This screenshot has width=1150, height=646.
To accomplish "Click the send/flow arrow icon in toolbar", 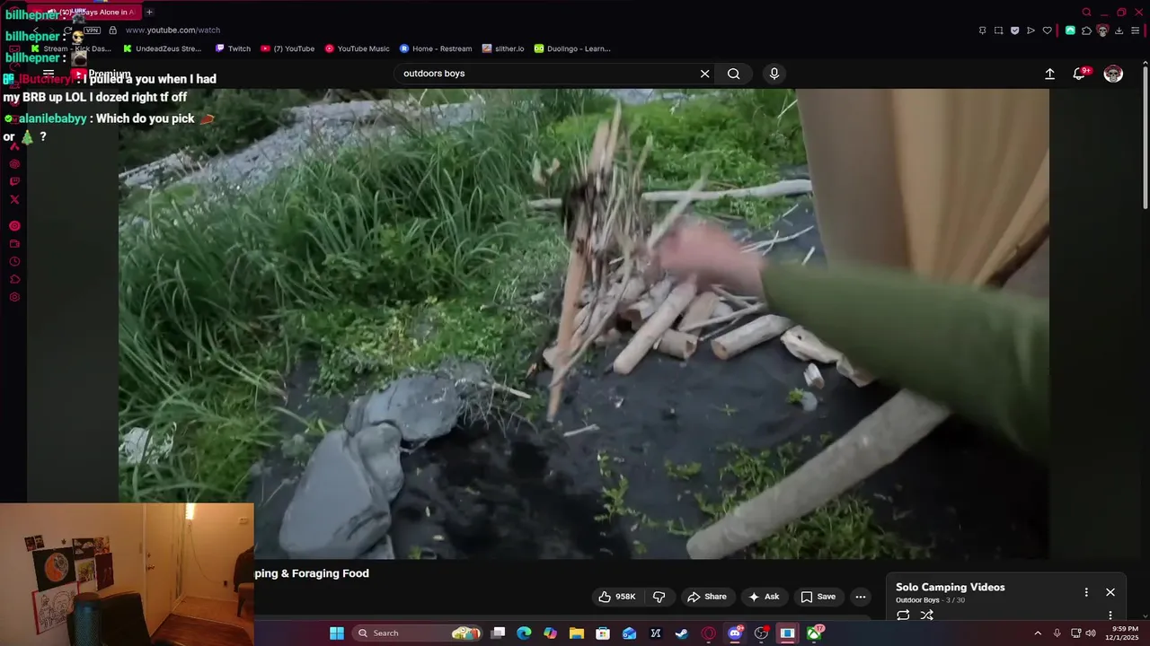I will 1031,31.
